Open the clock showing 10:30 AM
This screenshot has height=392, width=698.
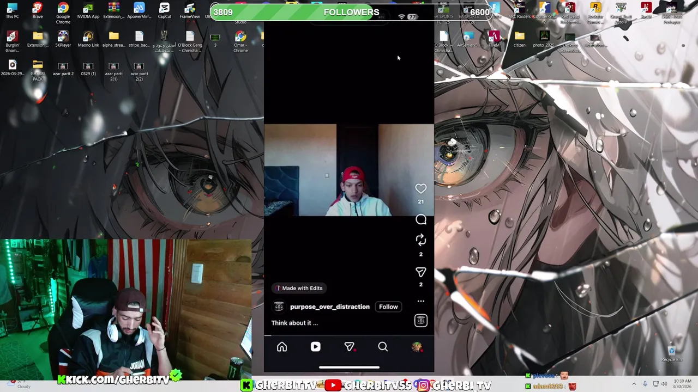683,383
